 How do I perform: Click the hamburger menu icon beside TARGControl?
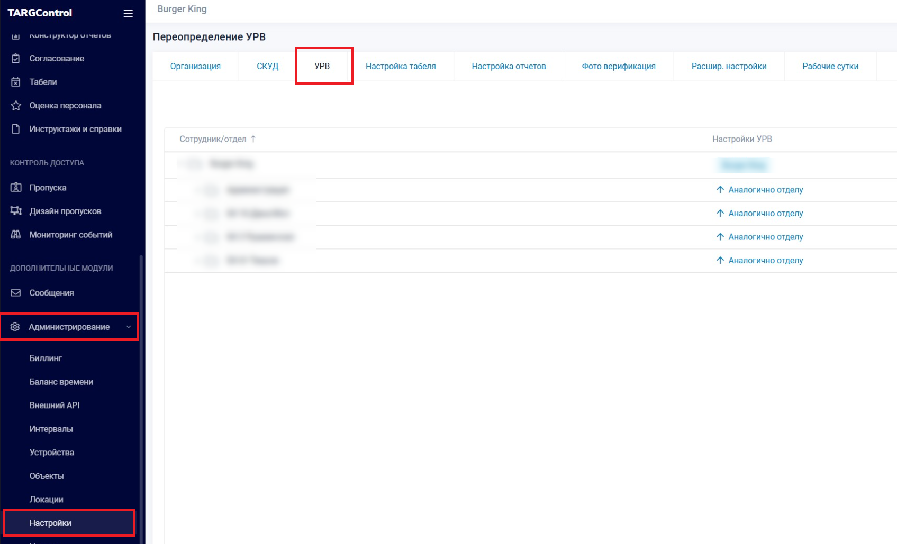click(128, 14)
